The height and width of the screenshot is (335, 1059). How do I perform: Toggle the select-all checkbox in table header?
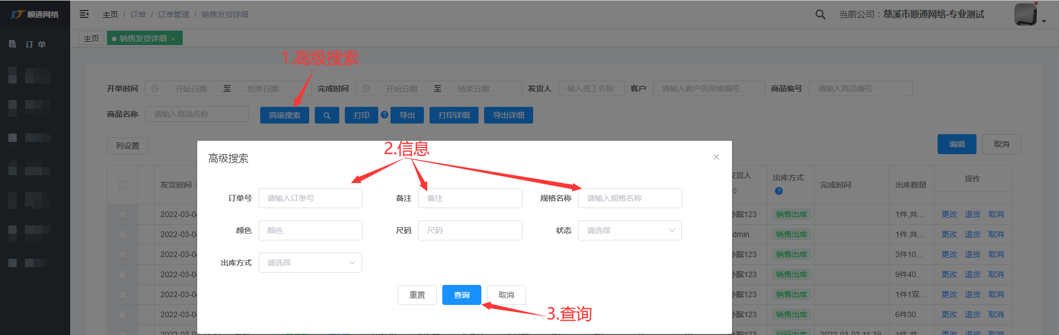click(123, 185)
